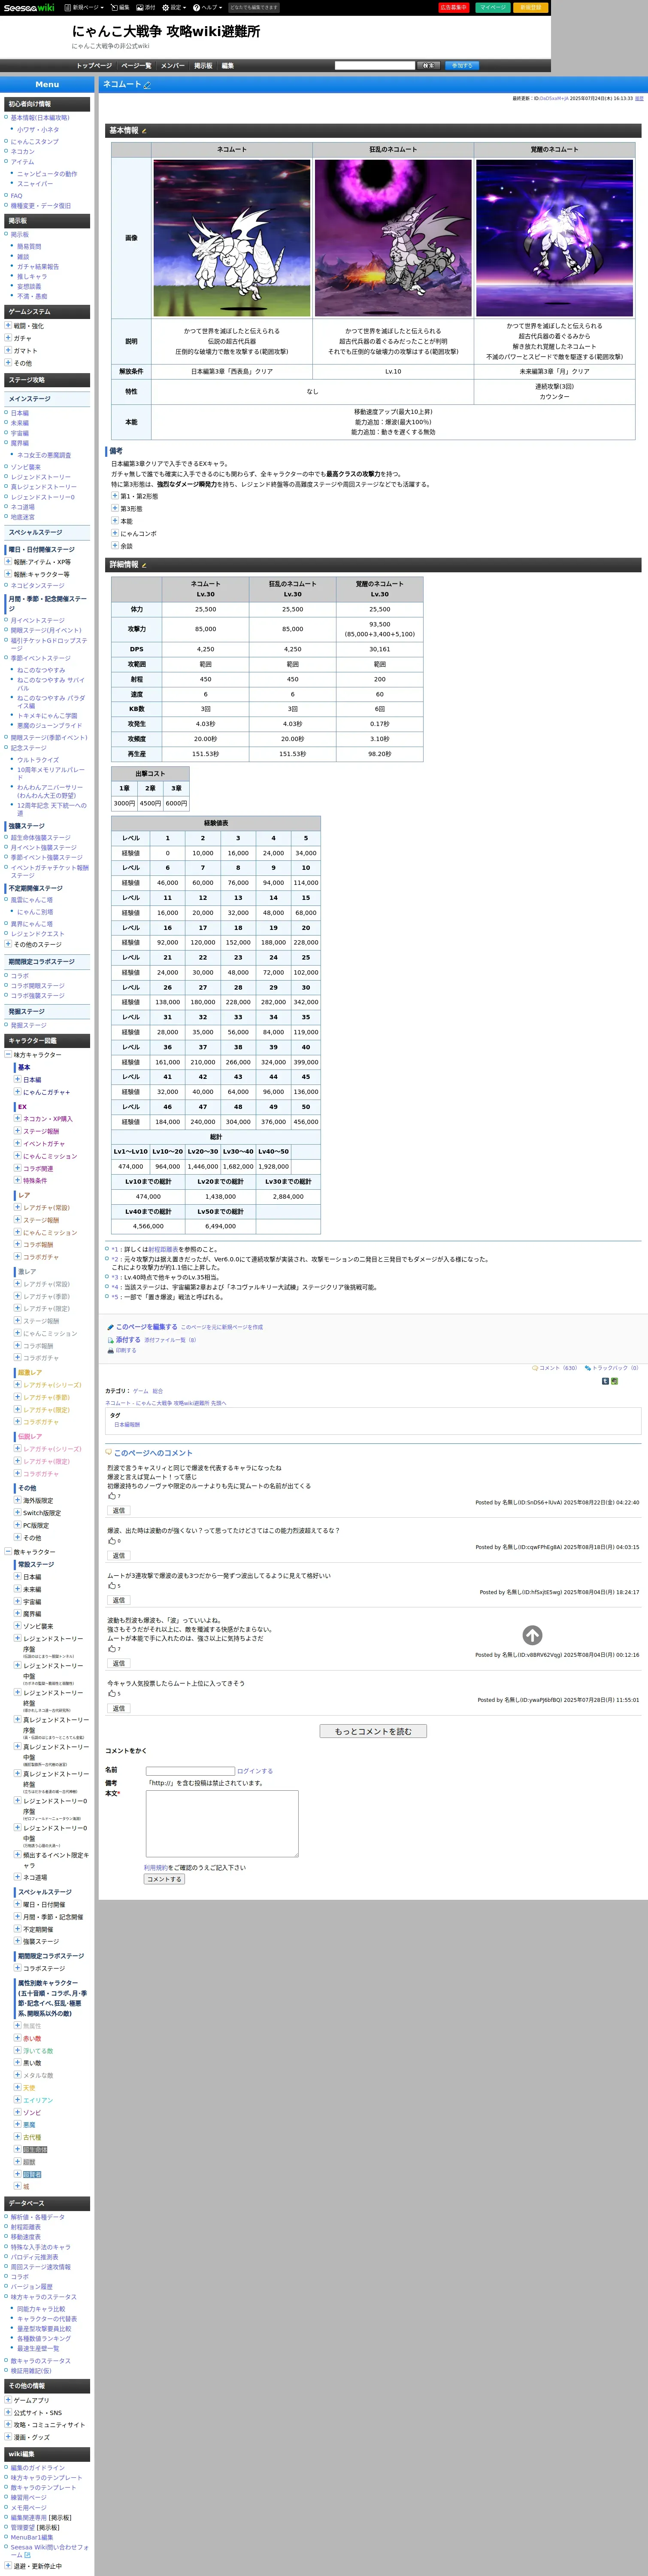Expand 戦闘・強化 in the sidebar
Screen dimensions: 648x2576
click(x=8, y=326)
